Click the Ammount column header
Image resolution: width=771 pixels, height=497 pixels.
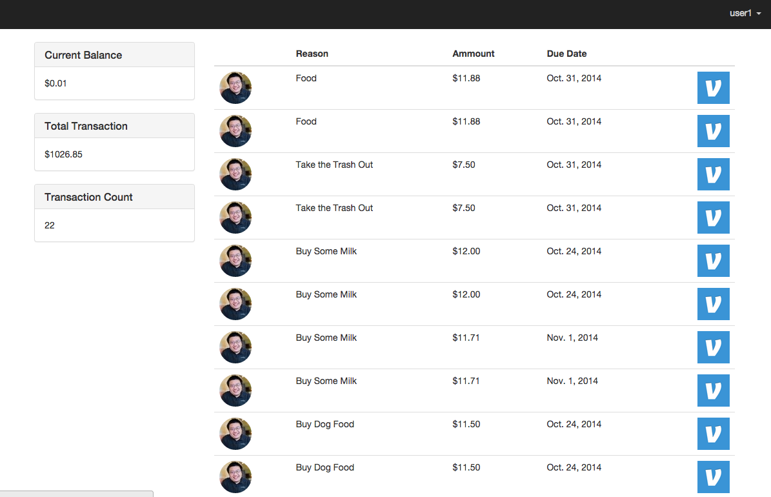(473, 54)
